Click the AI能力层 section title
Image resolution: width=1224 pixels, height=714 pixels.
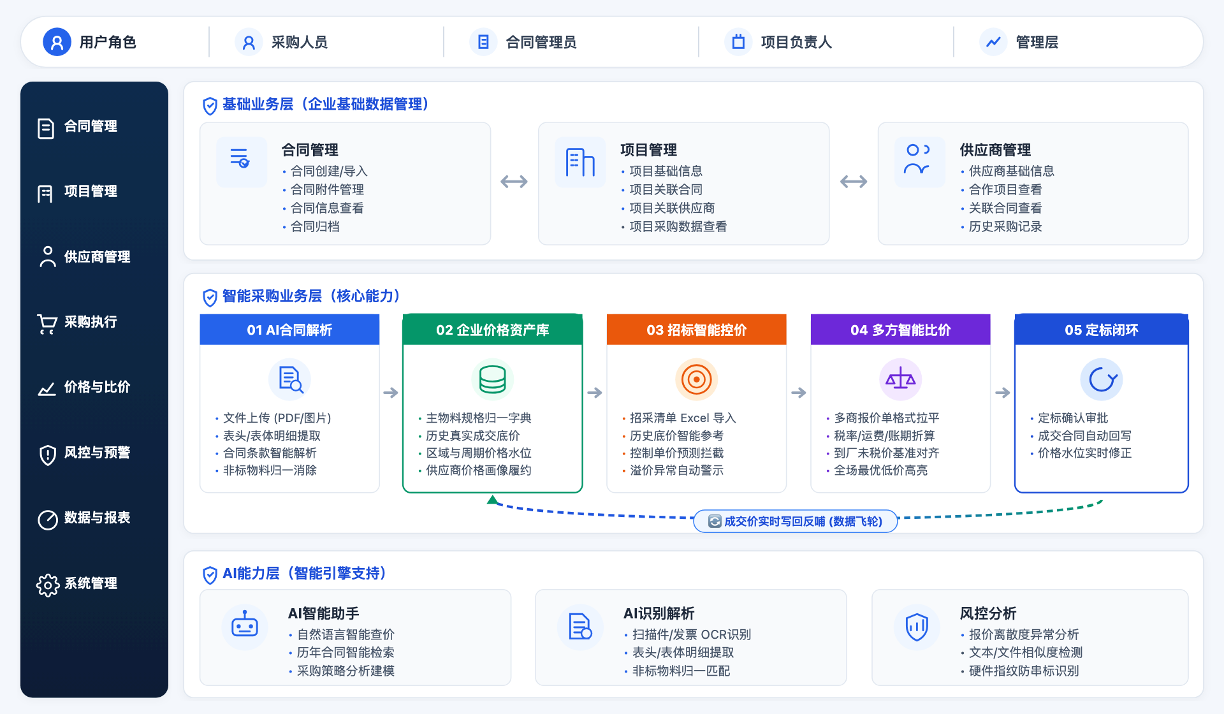tap(305, 574)
